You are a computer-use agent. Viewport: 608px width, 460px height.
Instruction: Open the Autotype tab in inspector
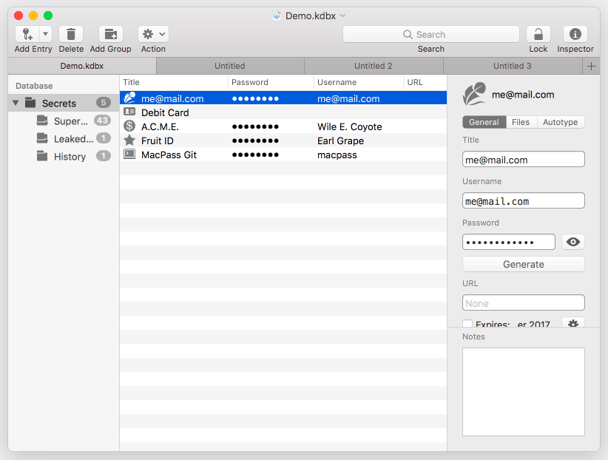(560, 122)
